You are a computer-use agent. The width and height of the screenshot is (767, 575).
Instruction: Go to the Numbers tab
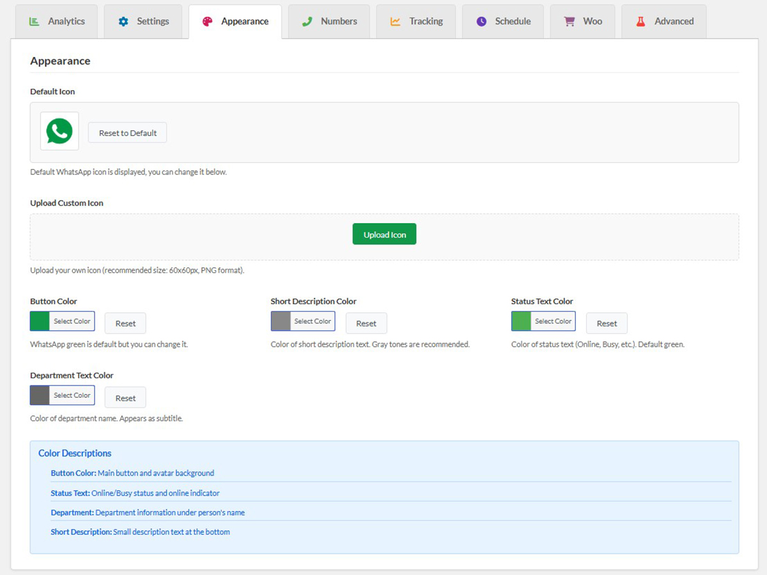[x=329, y=21]
